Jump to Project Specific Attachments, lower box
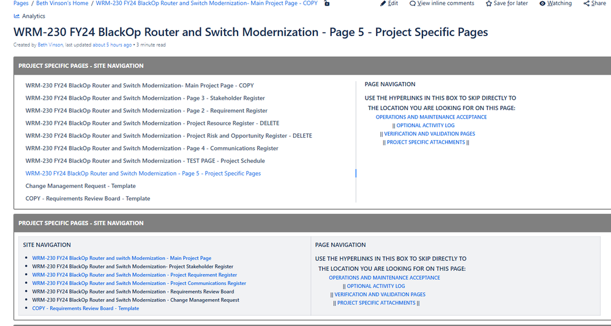611x326 pixels. 377,303
